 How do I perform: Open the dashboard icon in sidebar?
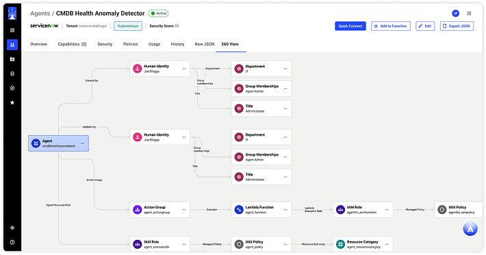12,30
